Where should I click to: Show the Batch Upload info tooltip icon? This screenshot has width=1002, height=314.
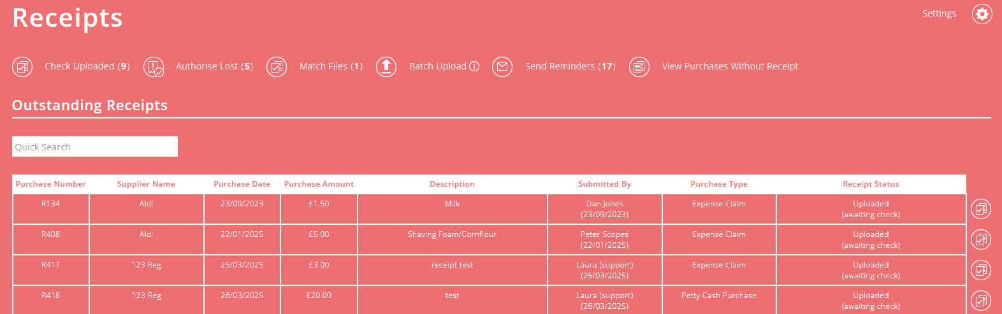(474, 66)
